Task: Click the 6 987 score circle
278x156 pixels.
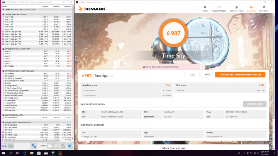Action: (x=173, y=33)
